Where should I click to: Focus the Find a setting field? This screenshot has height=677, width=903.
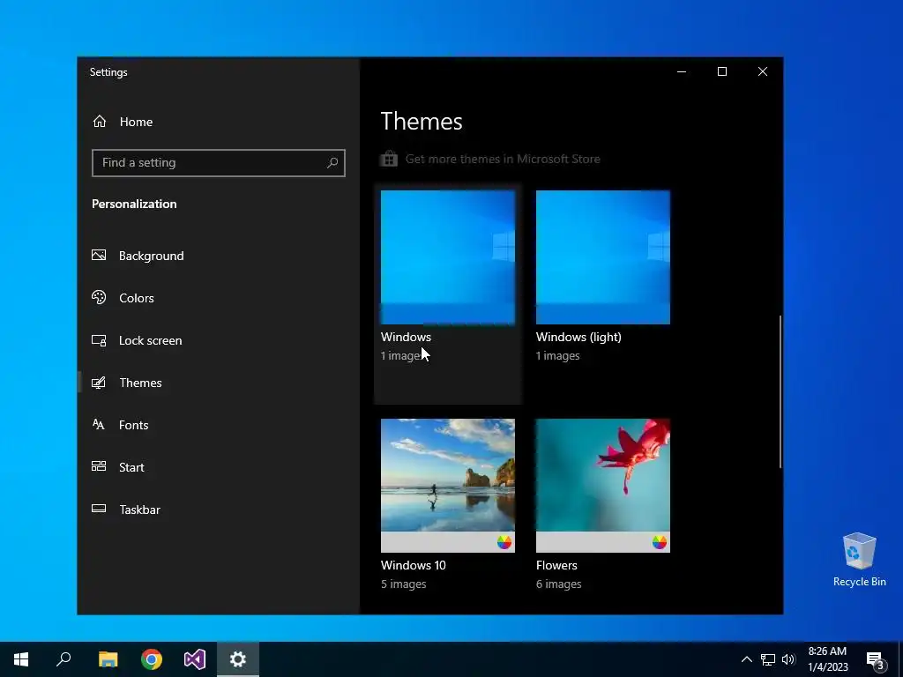(219, 163)
